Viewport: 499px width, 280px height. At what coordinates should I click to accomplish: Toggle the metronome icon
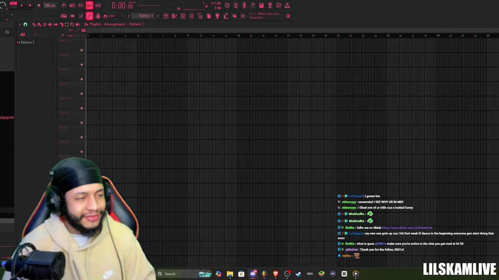coord(64,5)
